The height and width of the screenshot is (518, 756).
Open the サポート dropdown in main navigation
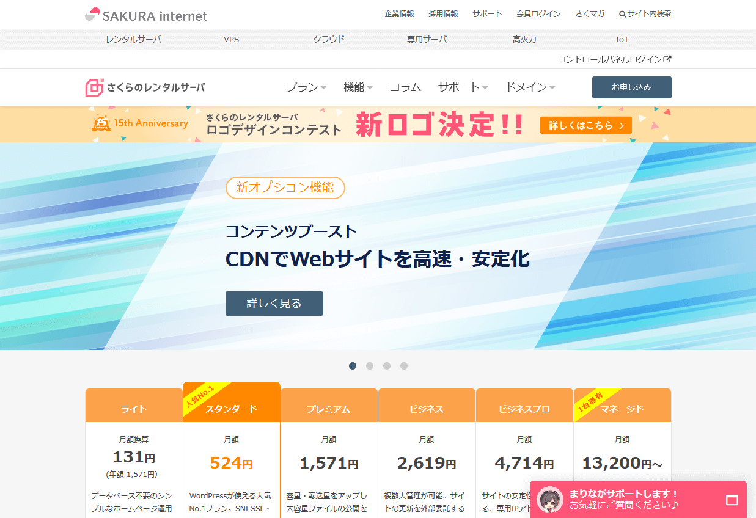[463, 87]
